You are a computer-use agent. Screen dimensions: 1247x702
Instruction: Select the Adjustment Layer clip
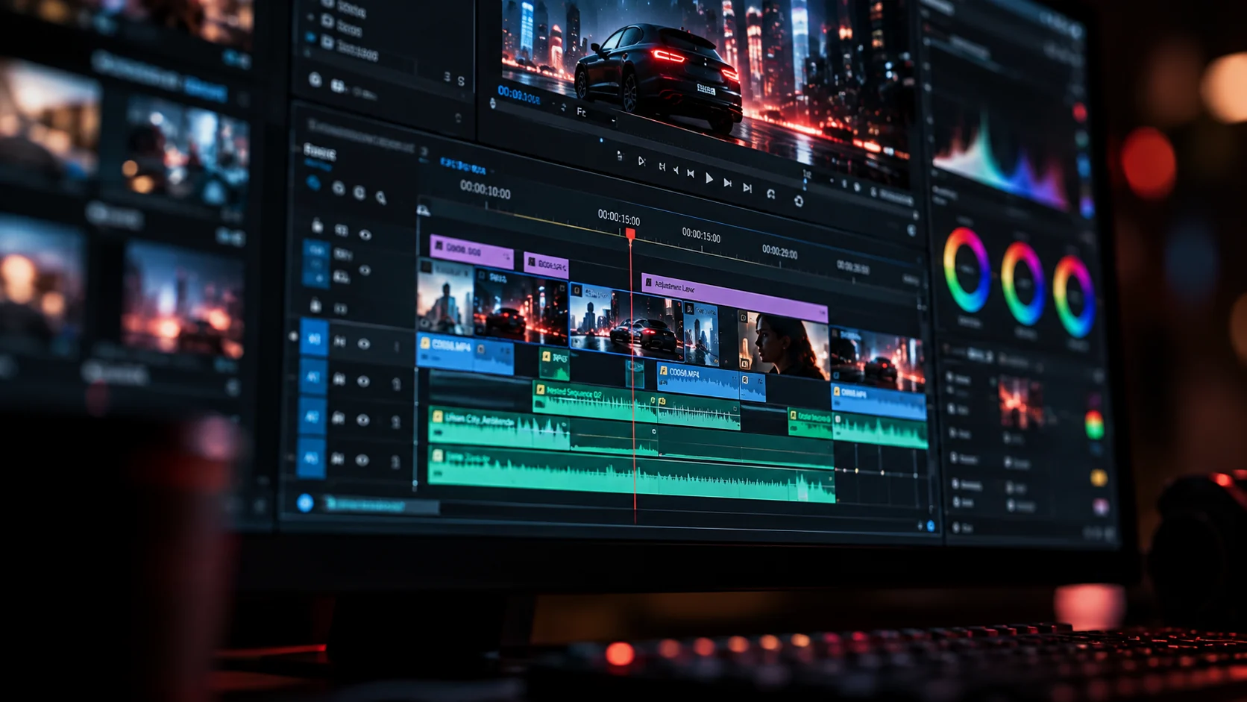tap(734, 296)
